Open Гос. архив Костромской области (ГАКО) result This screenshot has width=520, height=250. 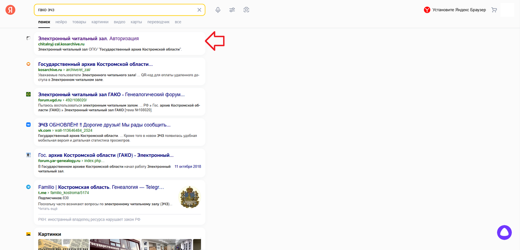pyautogui.click(x=106, y=155)
